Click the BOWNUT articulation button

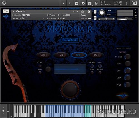coord(70,40)
